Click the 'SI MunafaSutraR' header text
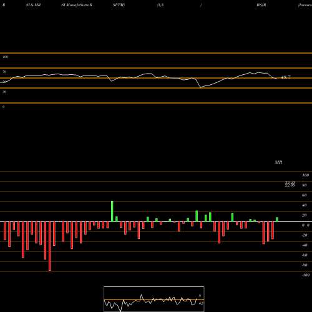Image resolution: width=312 pixels, height=312 pixels. [77, 5]
